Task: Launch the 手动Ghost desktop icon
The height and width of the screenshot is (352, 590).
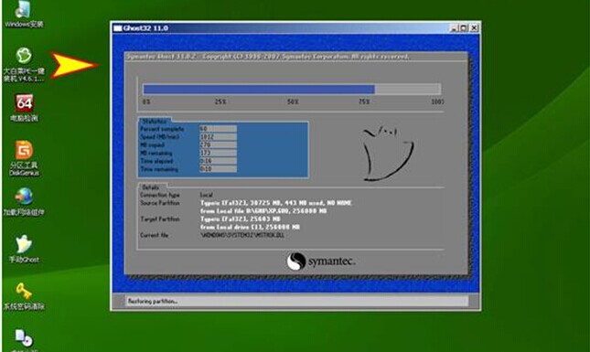Action: coord(24,249)
